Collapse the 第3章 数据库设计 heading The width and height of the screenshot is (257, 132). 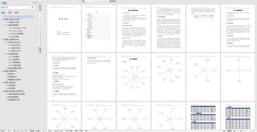tap(3, 71)
